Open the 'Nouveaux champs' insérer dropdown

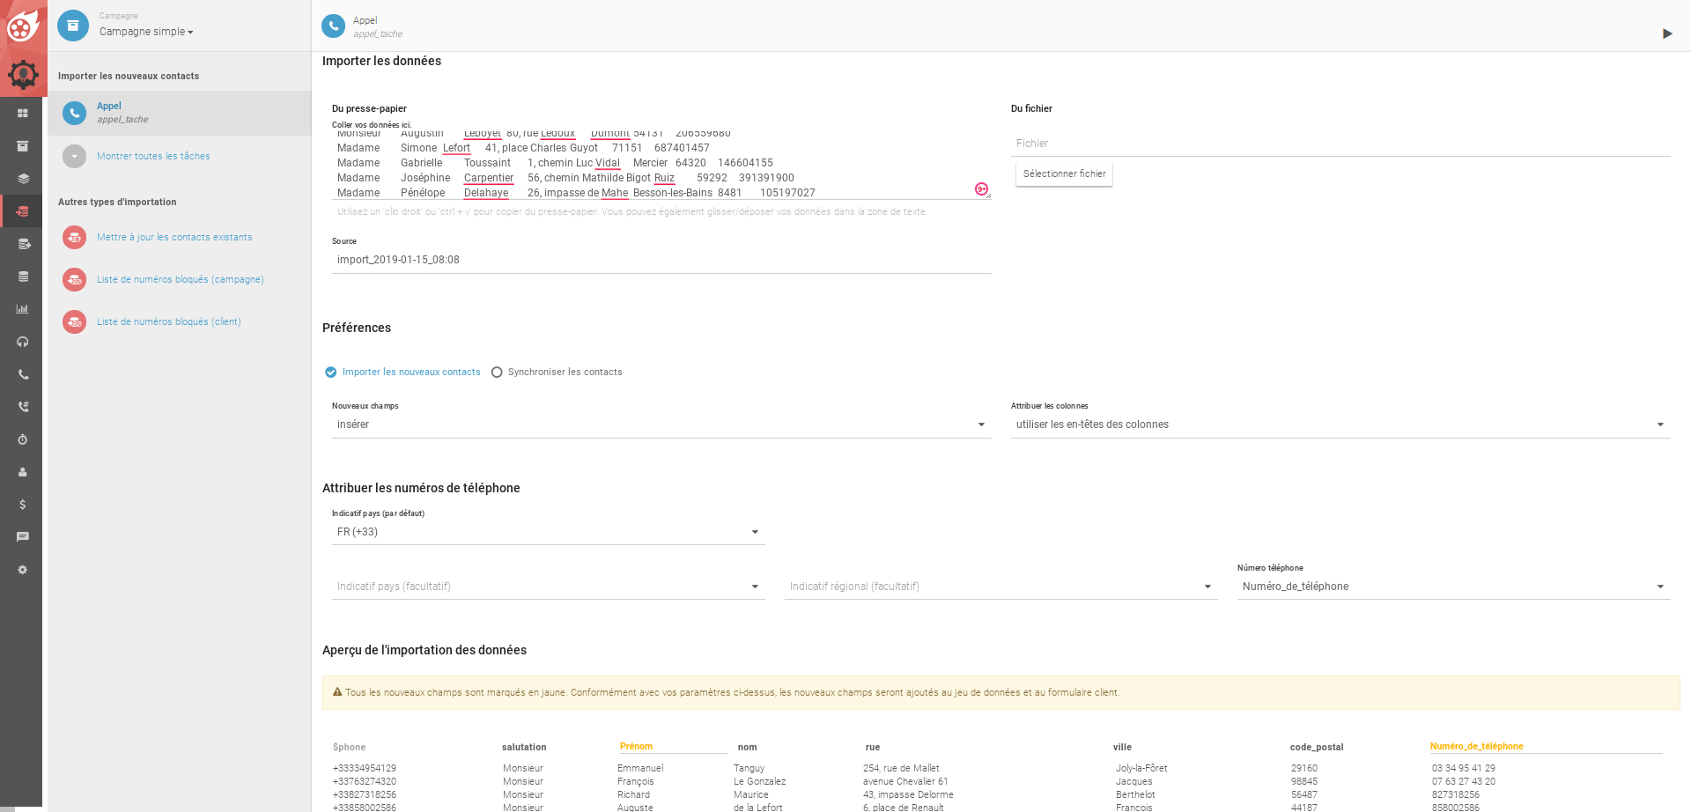pos(661,424)
